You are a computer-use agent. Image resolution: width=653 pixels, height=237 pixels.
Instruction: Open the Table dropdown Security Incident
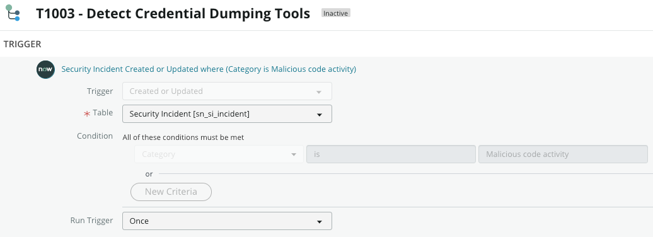pos(227,113)
